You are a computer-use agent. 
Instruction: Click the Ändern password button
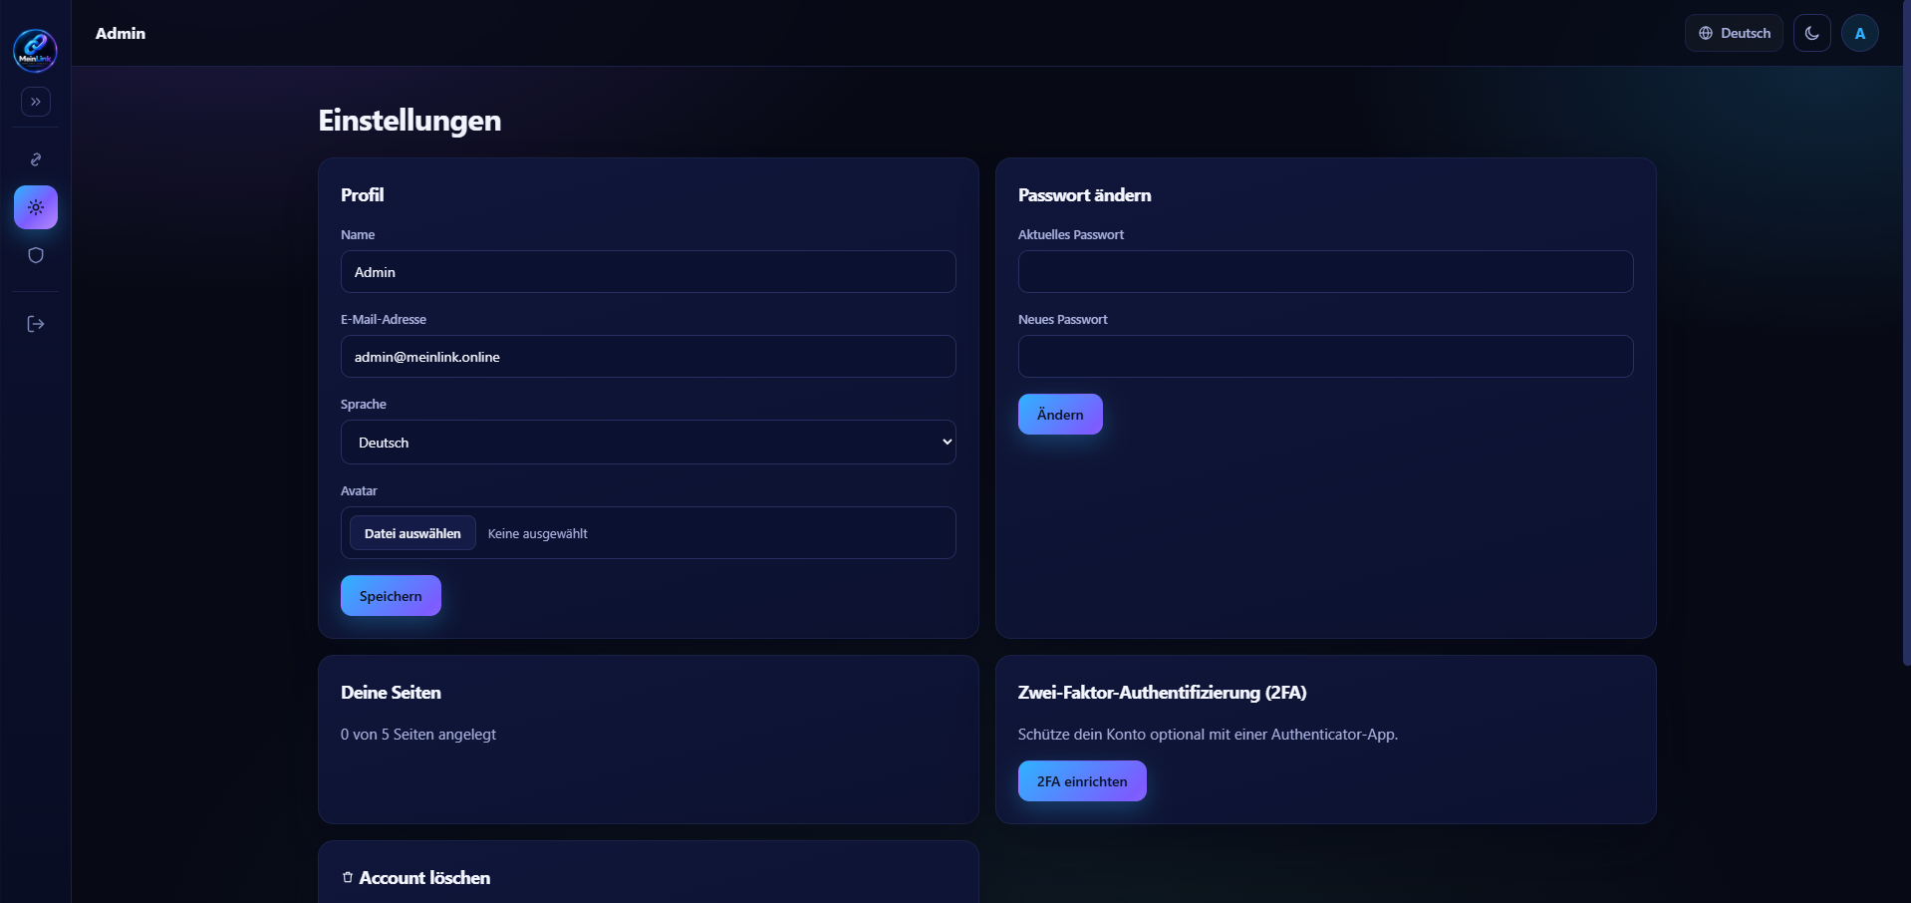point(1060,415)
